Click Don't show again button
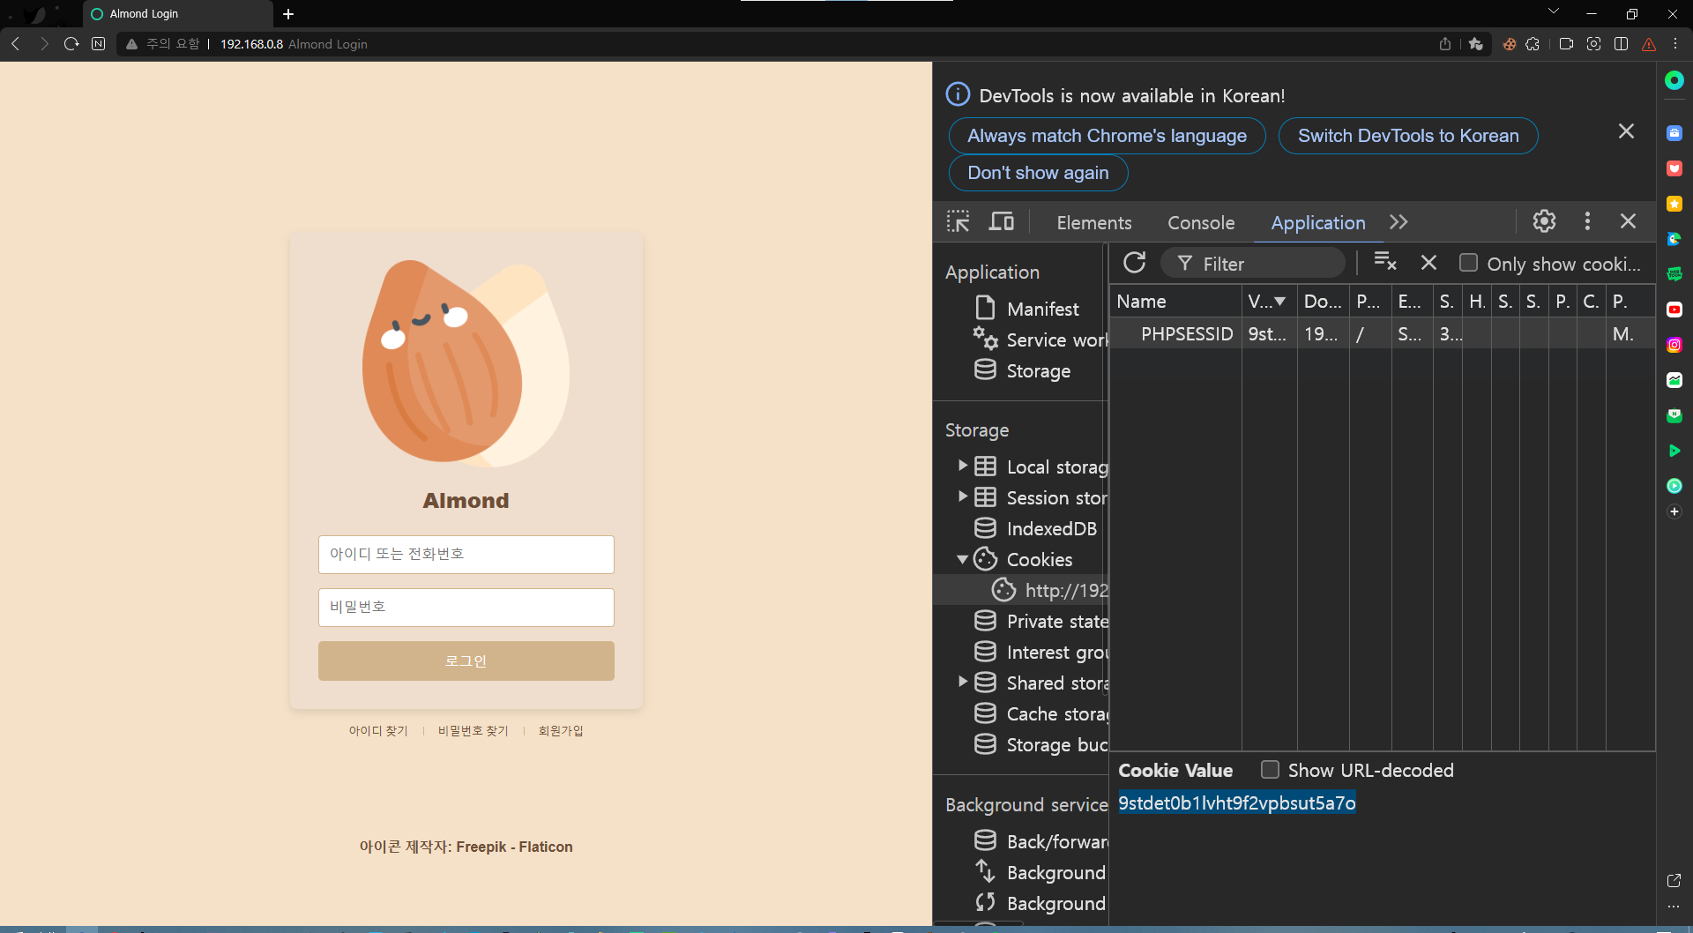The height and width of the screenshot is (933, 1693). (x=1038, y=173)
